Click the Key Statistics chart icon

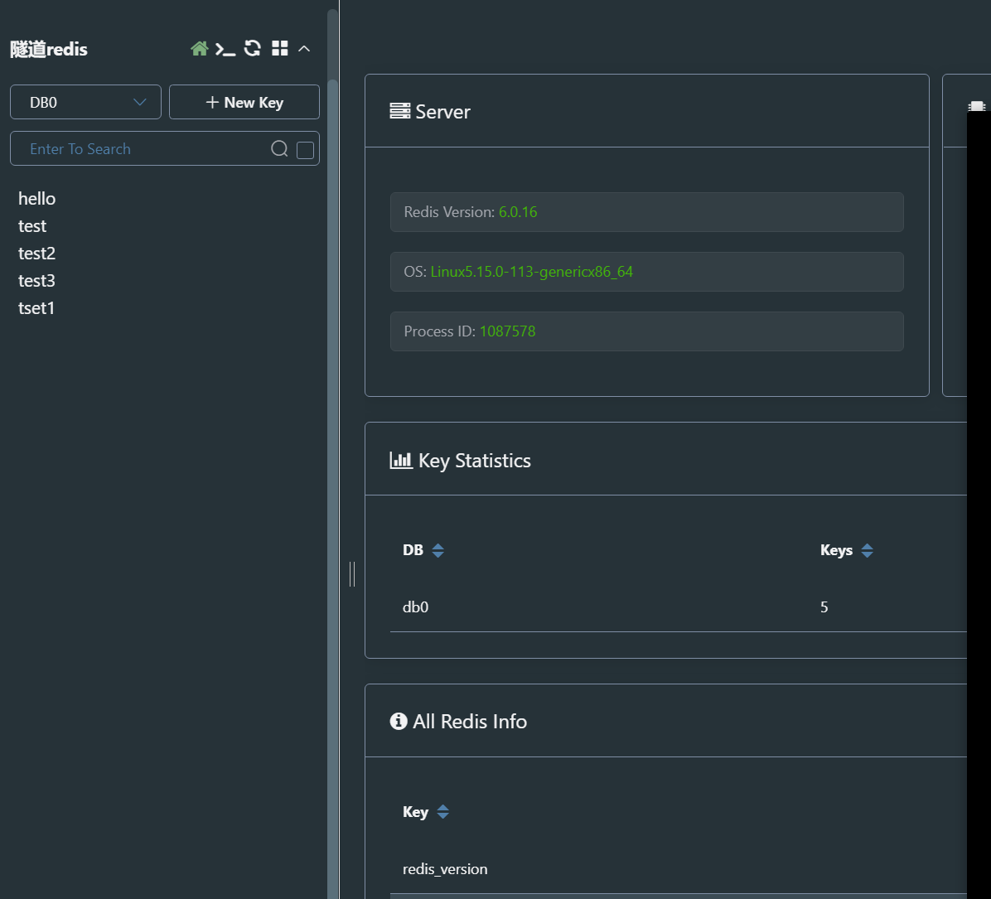(x=401, y=460)
